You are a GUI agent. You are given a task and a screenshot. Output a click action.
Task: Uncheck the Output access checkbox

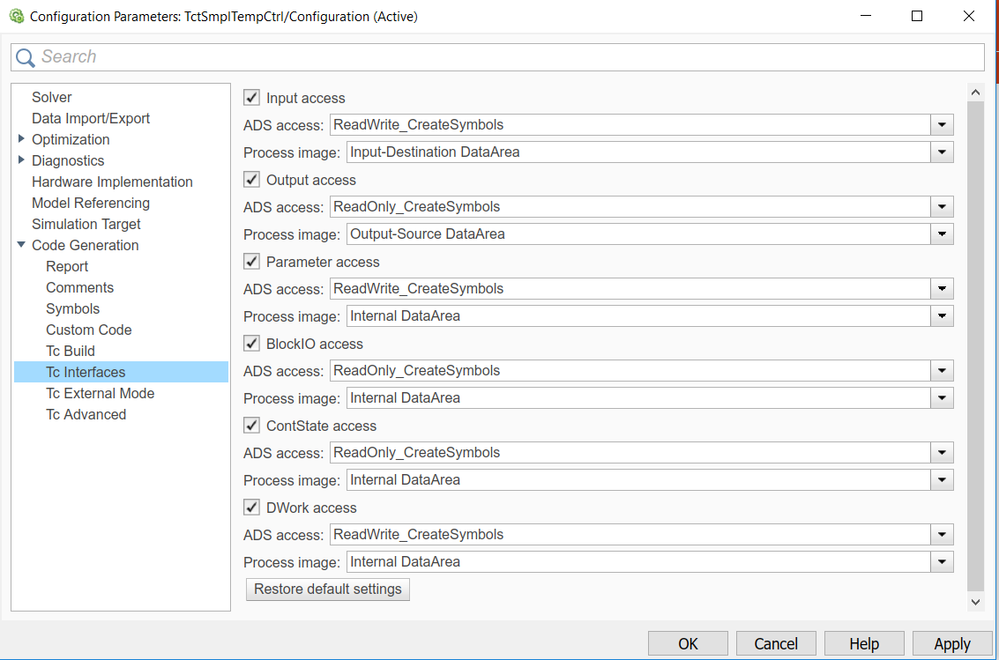(x=251, y=180)
